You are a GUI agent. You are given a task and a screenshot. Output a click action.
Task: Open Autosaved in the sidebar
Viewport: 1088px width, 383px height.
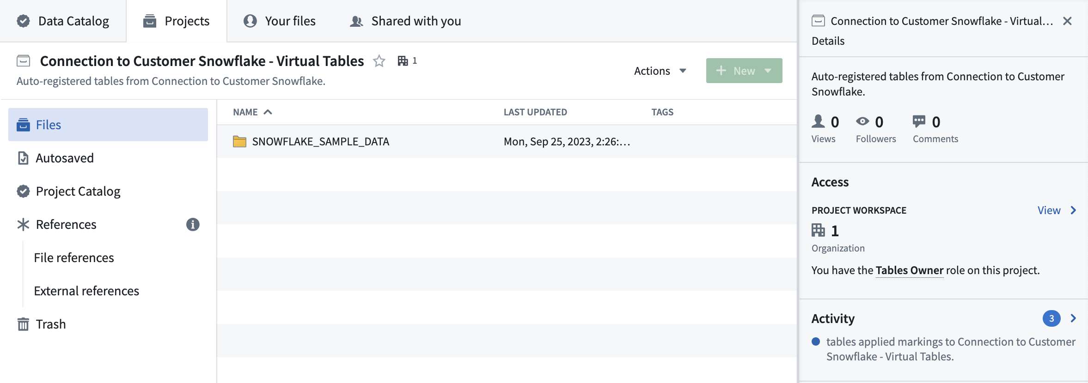coord(108,158)
